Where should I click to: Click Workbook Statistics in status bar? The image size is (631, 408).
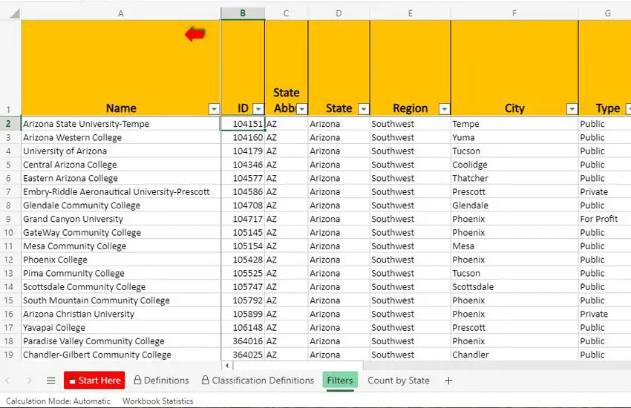pyautogui.click(x=157, y=401)
